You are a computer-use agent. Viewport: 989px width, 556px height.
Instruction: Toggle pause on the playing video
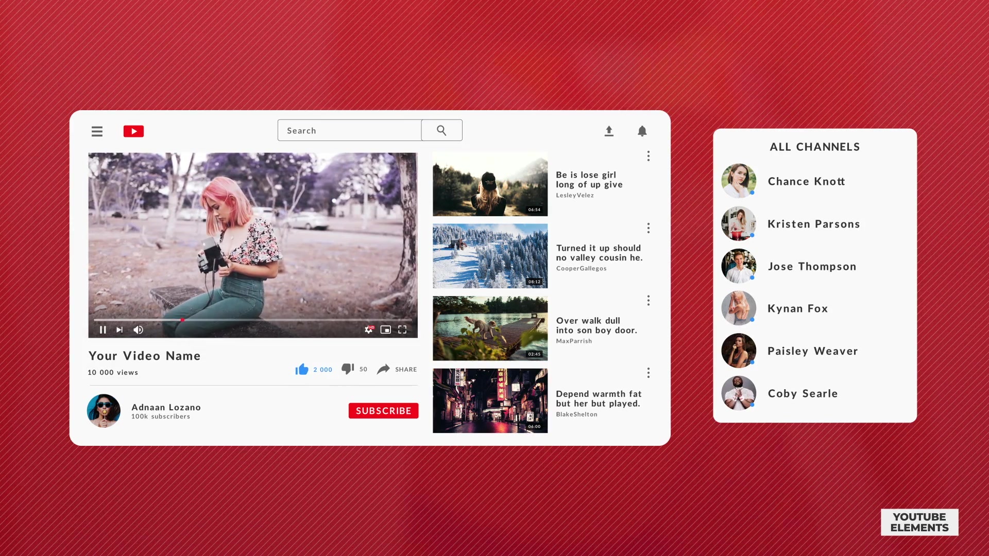103,330
